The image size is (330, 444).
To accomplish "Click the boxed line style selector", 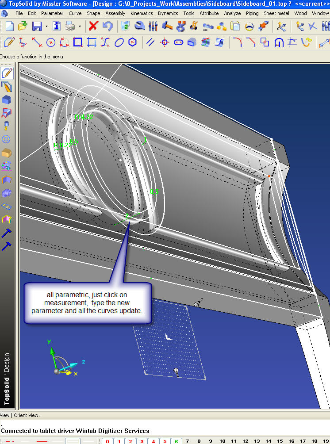I will tap(73, 441).
